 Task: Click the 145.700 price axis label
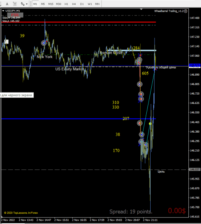click(x=195, y=207)
